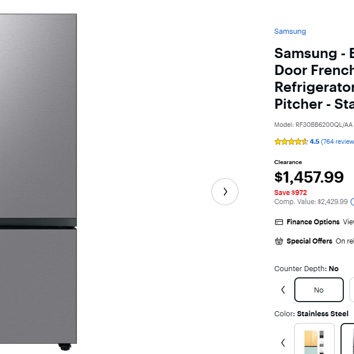Click the star rating icons
The height and width of the screenshot is (354, 354).
pyautogui.click(x=291, y=141)
